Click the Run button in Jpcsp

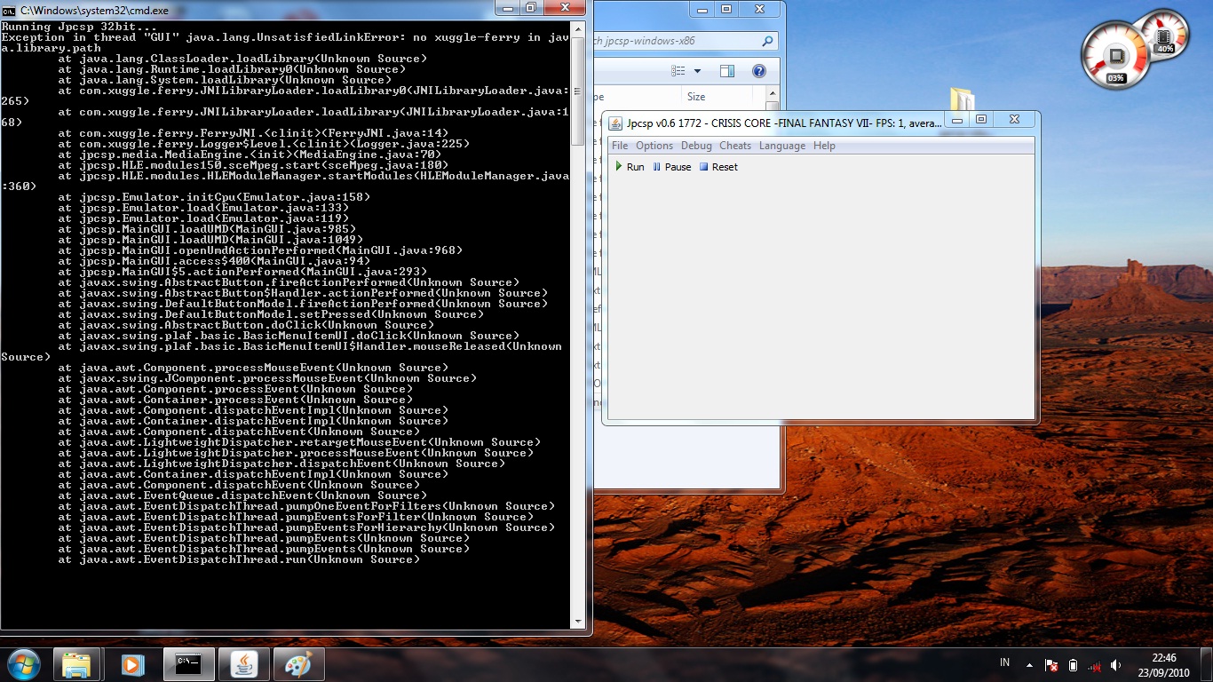(x=630, y=167)
